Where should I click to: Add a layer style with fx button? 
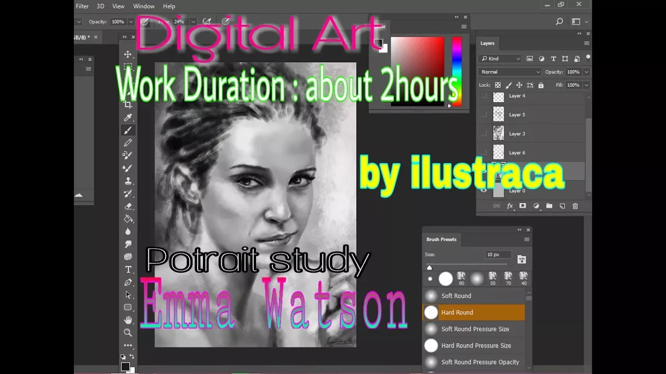(510, 206)
